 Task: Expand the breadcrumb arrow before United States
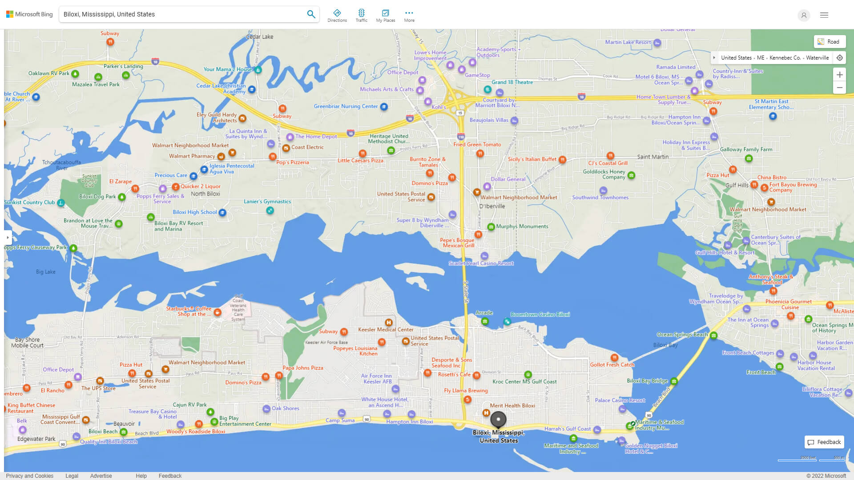tap(714, 57)
